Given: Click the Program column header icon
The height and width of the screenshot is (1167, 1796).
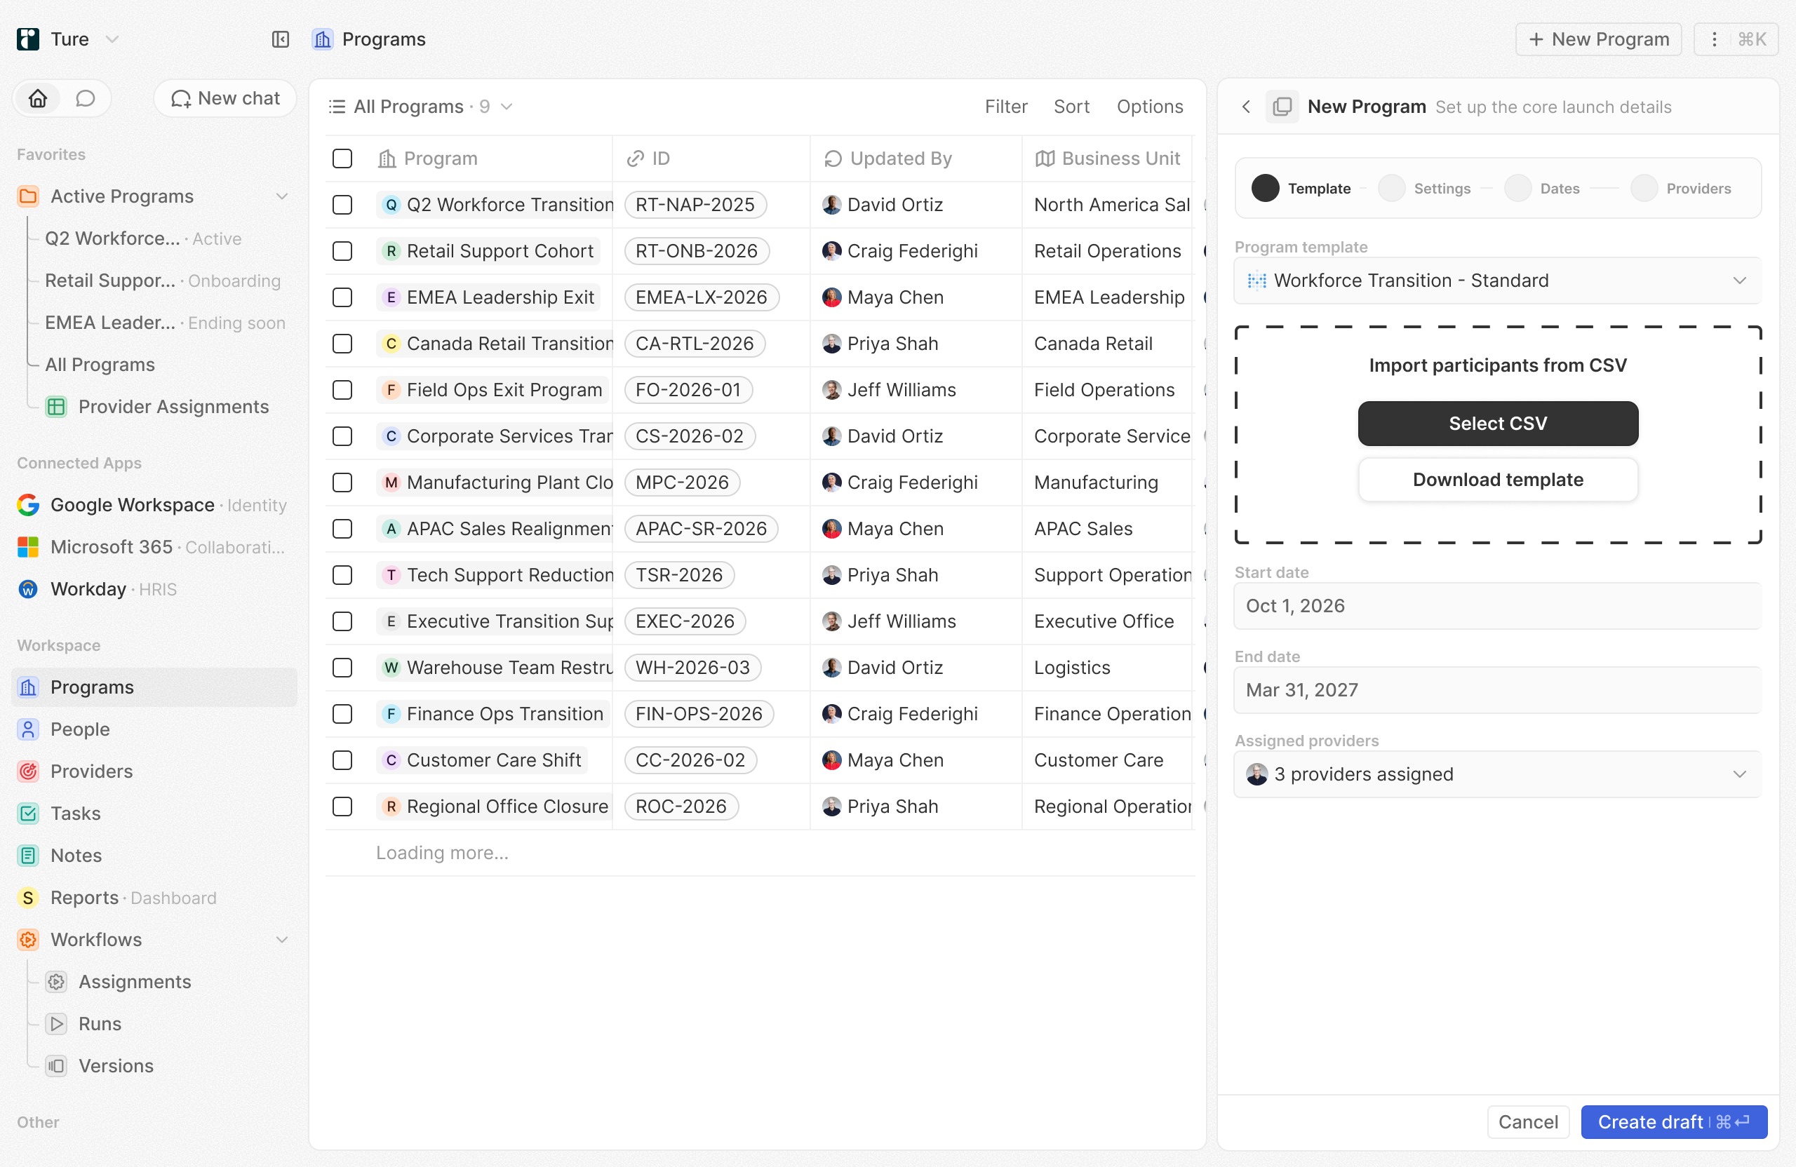Looking at the screenshot, I should [387, 158].
